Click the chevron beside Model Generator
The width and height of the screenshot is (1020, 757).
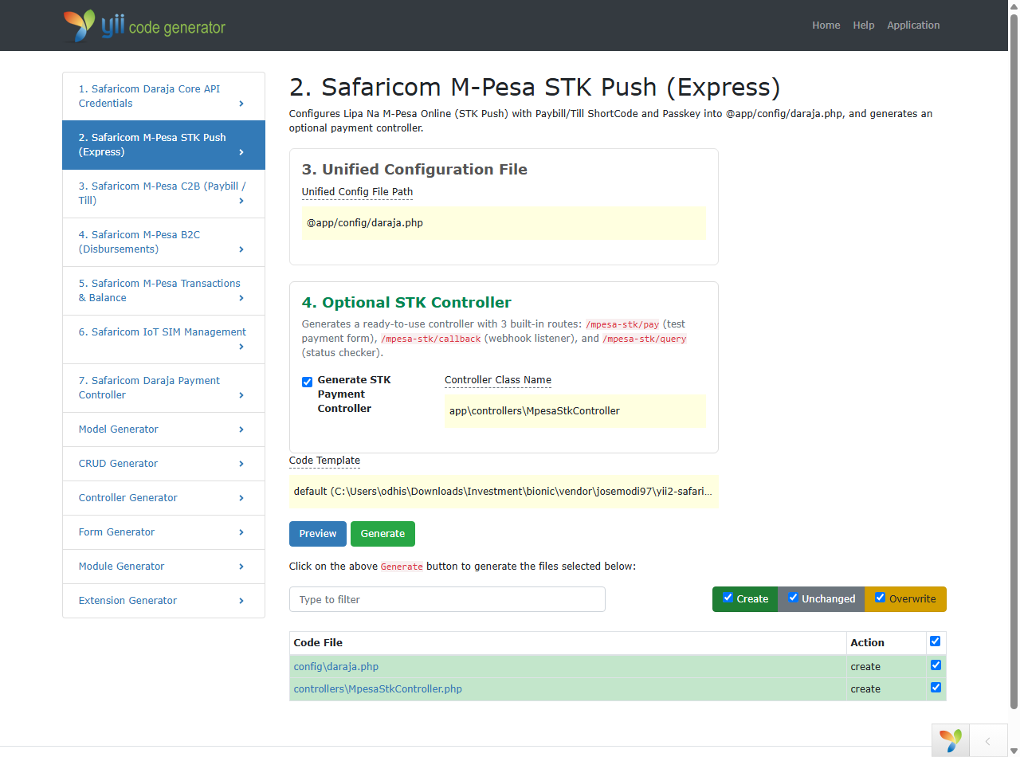[x=241, y=429]
